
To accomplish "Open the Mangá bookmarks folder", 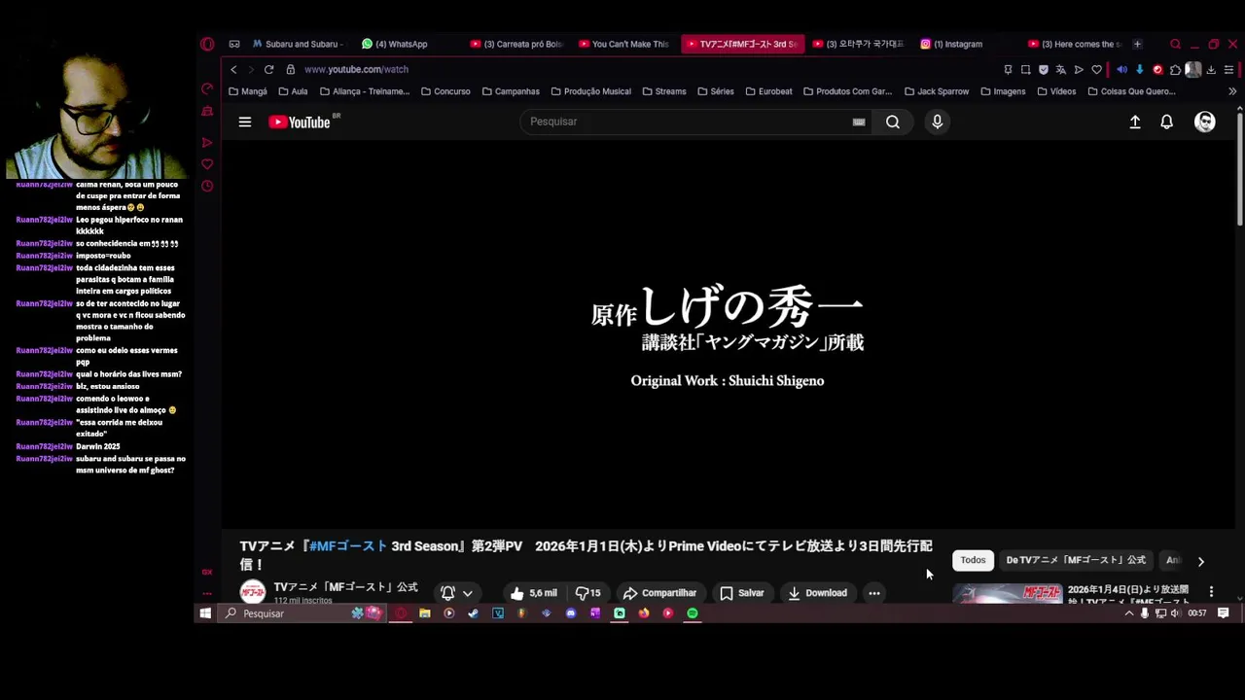I will pos(247,91).
